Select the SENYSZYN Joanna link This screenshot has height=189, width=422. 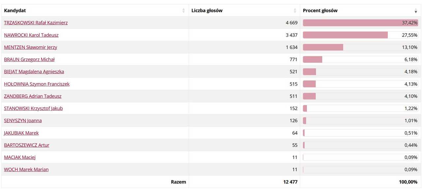pyautogui.click(x=23, y=121)
